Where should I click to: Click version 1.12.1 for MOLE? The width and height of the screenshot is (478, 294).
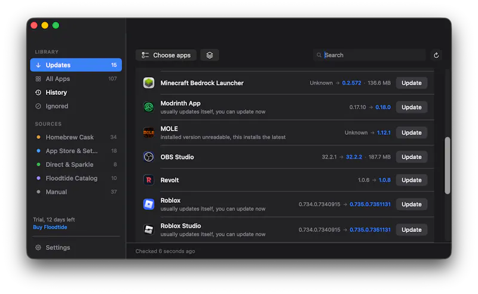384,132
